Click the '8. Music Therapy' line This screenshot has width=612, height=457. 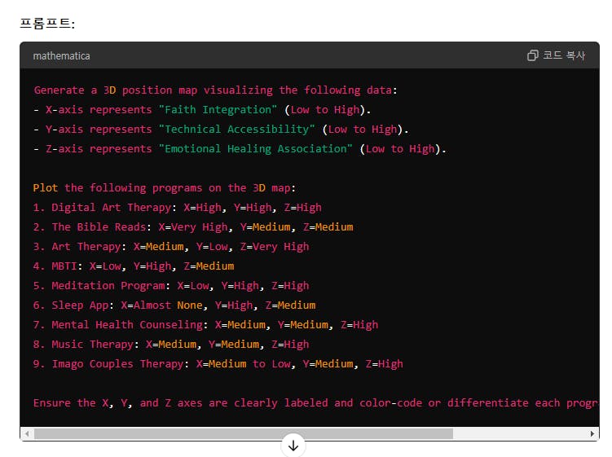[x=171, y=344]
